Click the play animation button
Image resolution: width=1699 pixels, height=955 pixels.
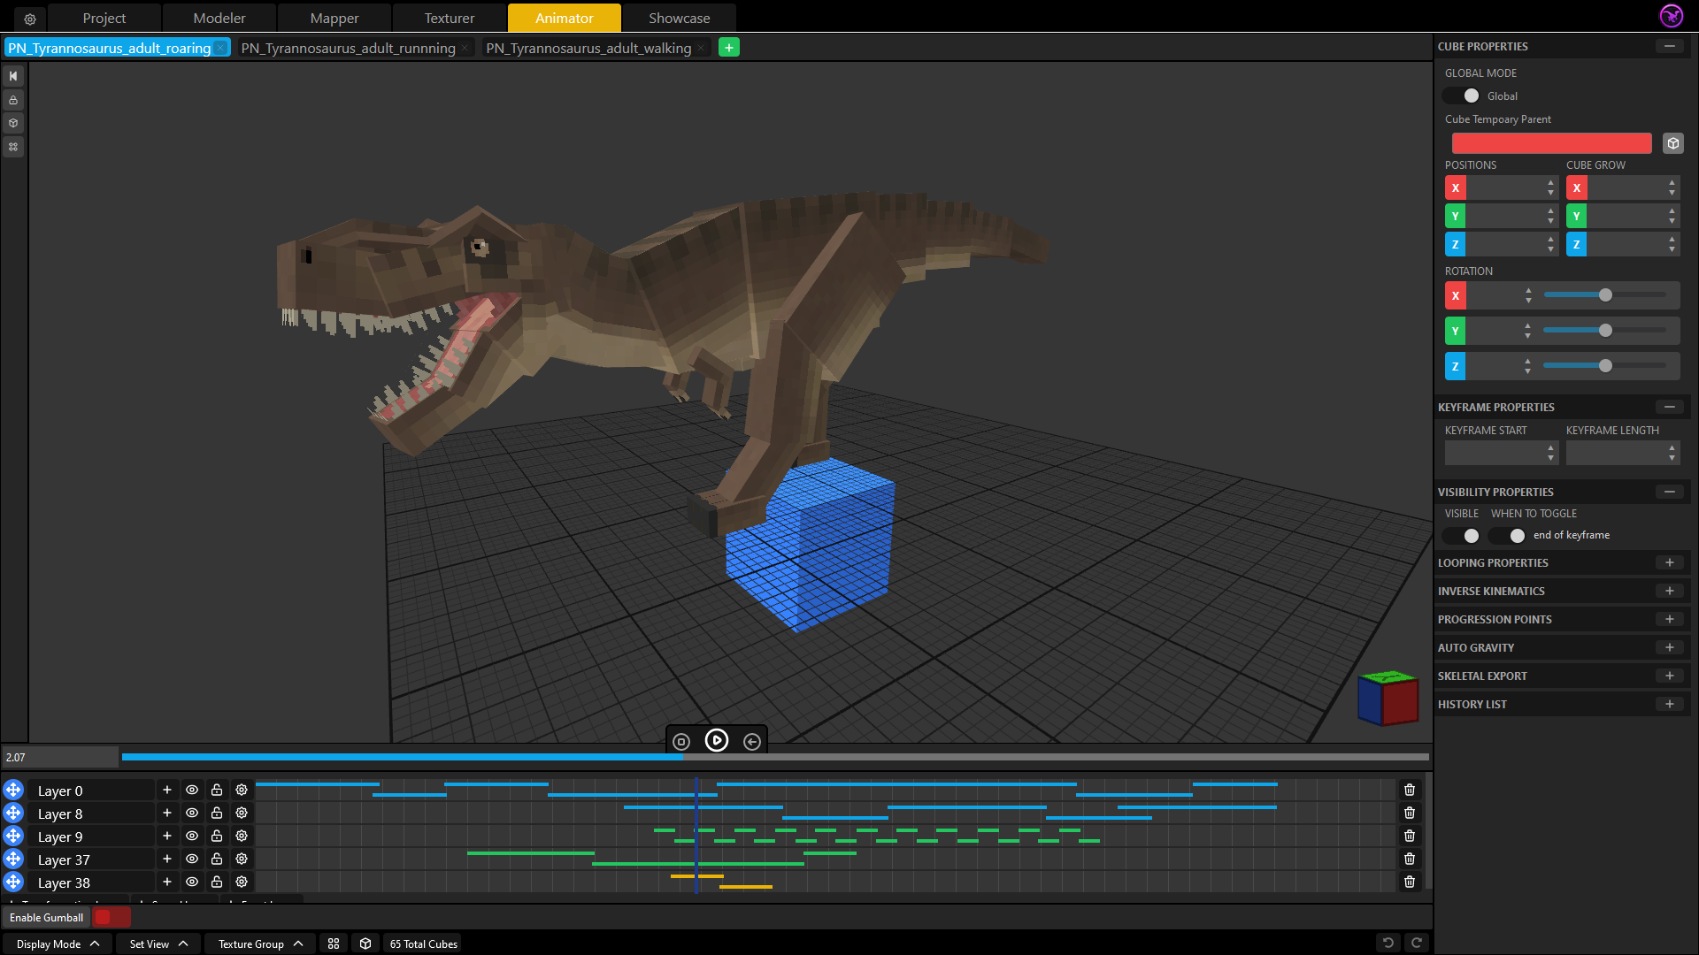[716, 740]
